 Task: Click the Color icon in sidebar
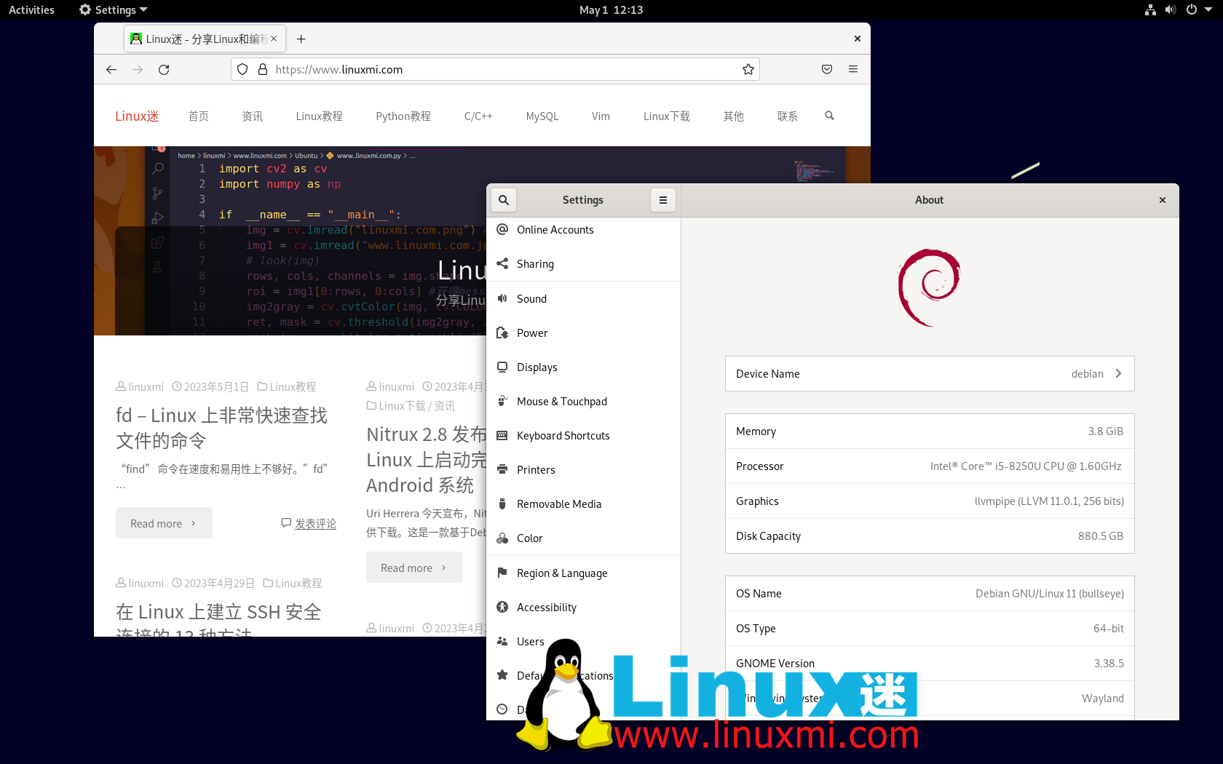502,538
